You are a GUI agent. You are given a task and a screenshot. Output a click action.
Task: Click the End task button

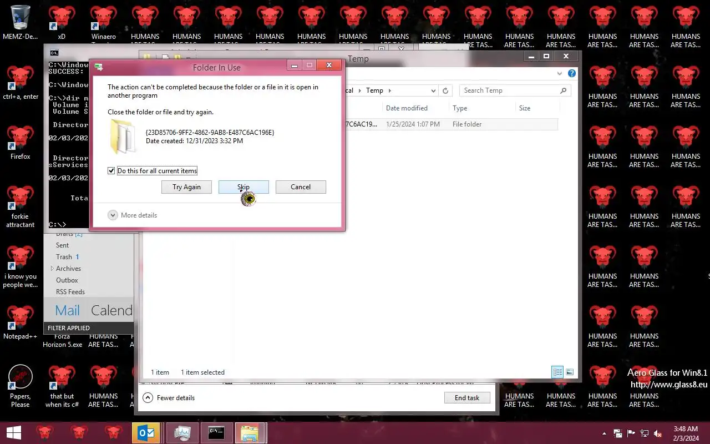tap(467, 398)
